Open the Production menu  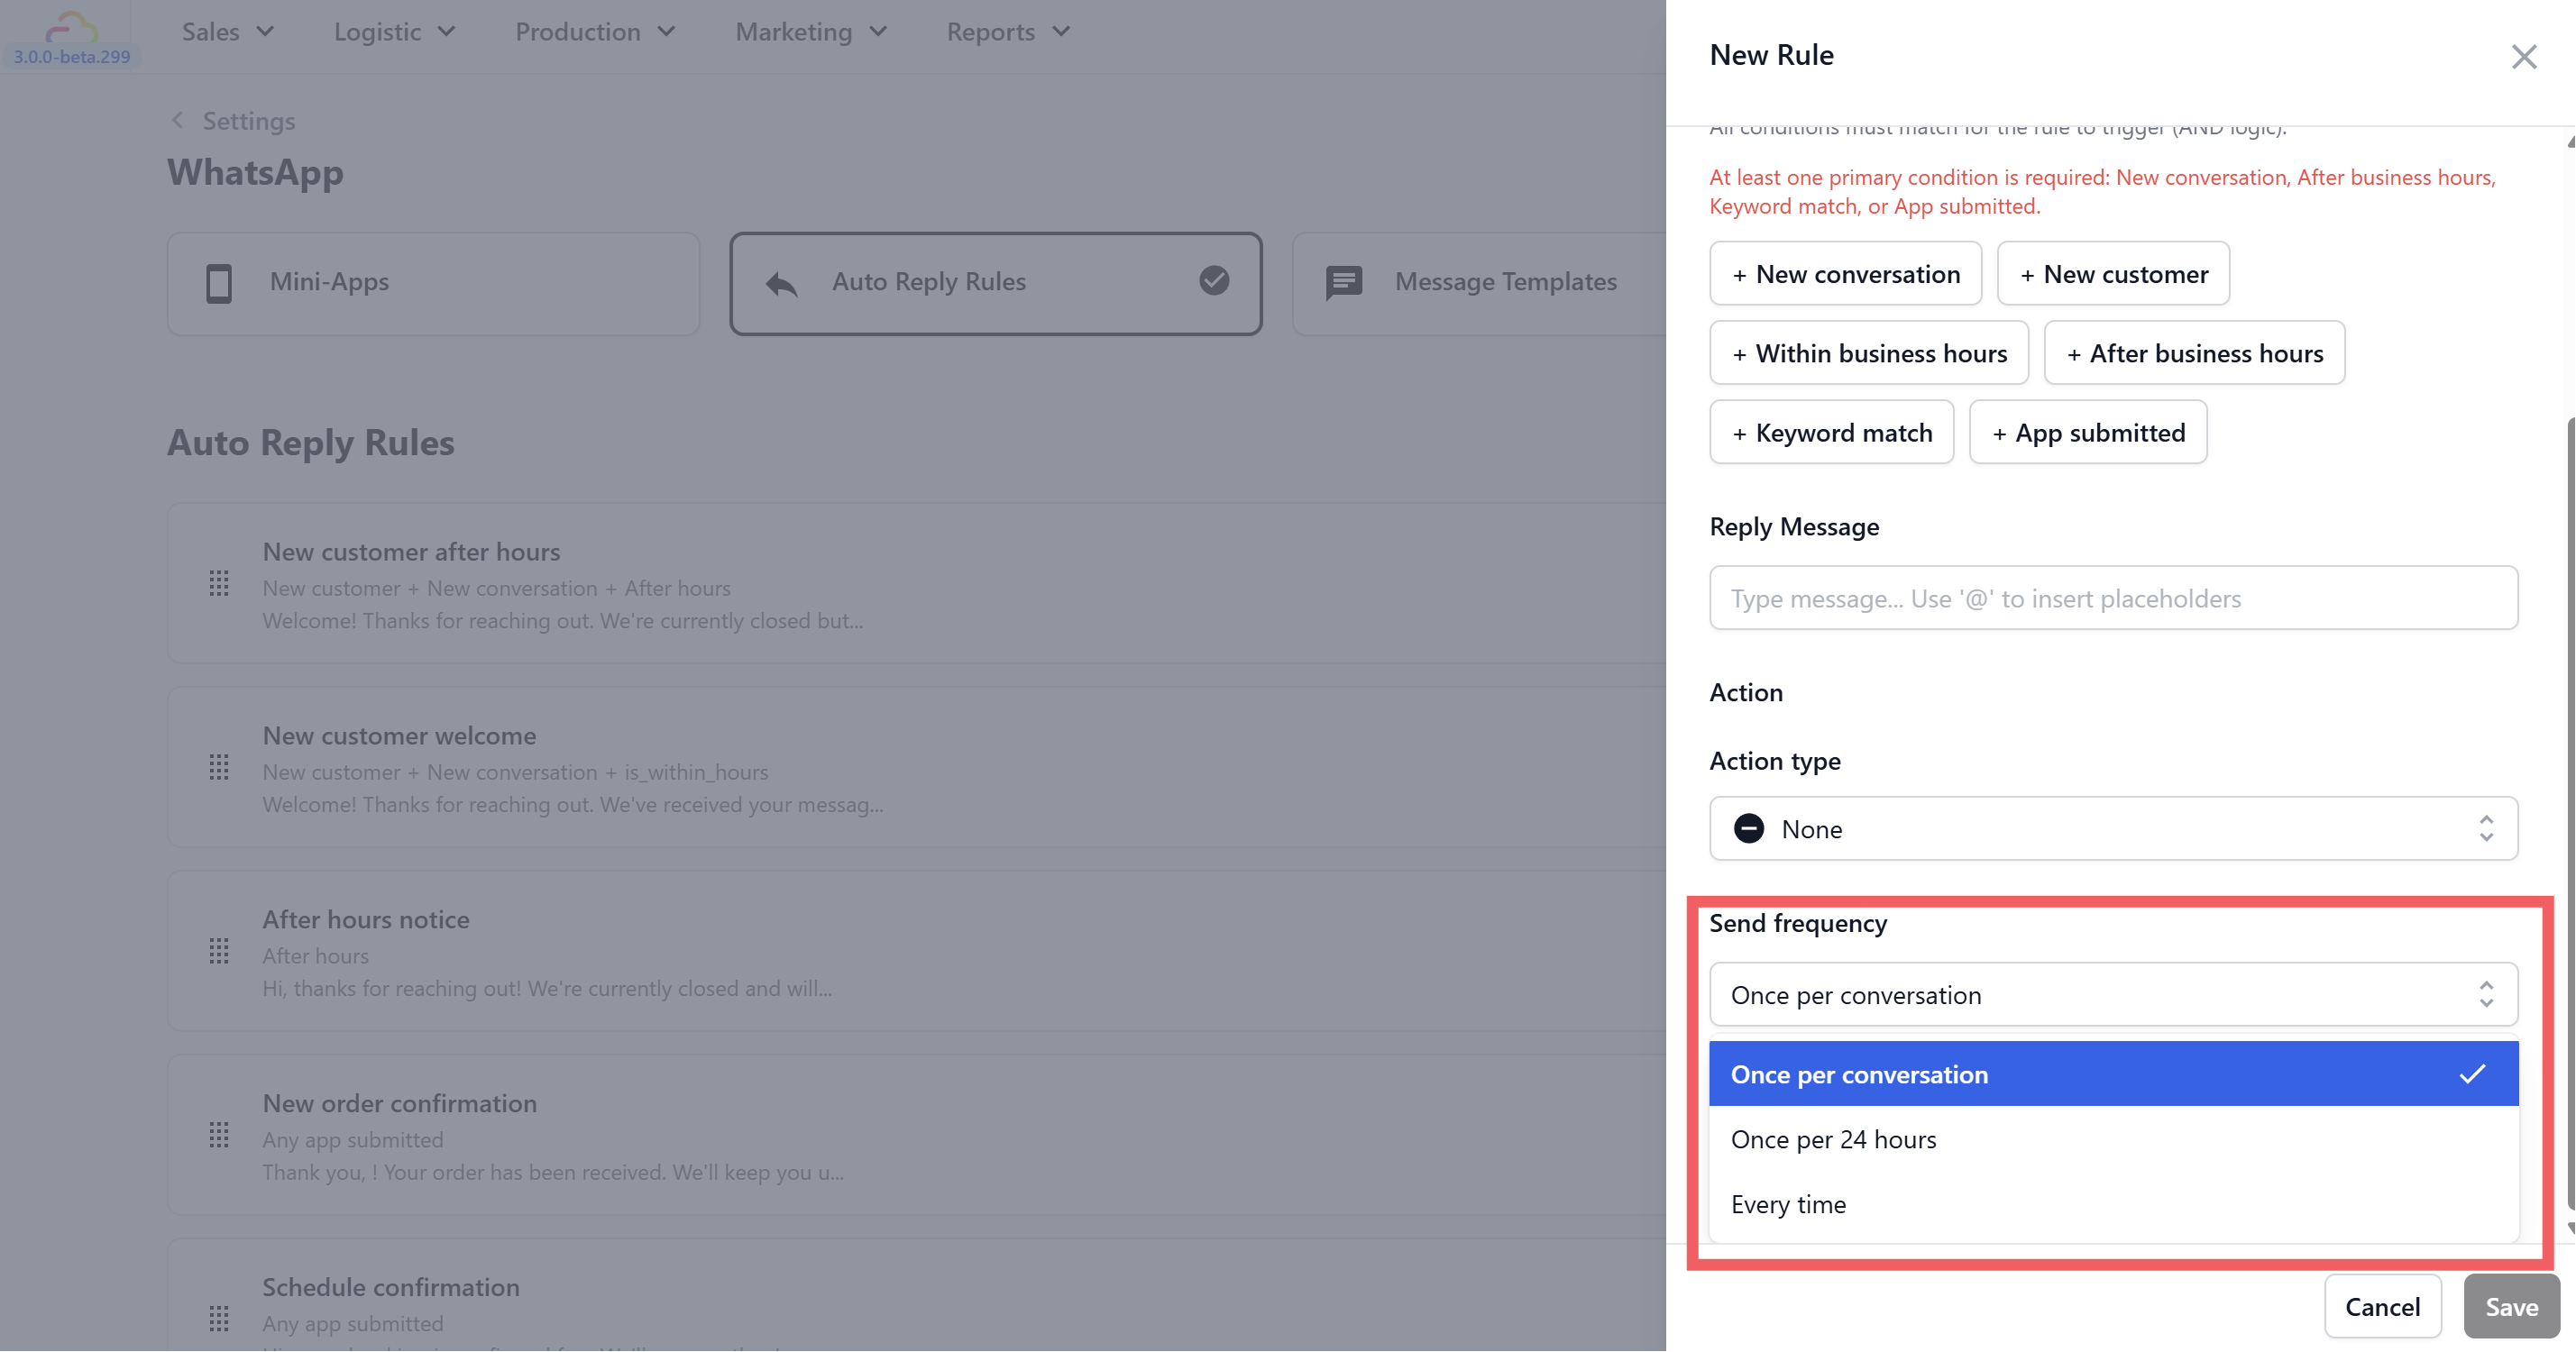595,32
